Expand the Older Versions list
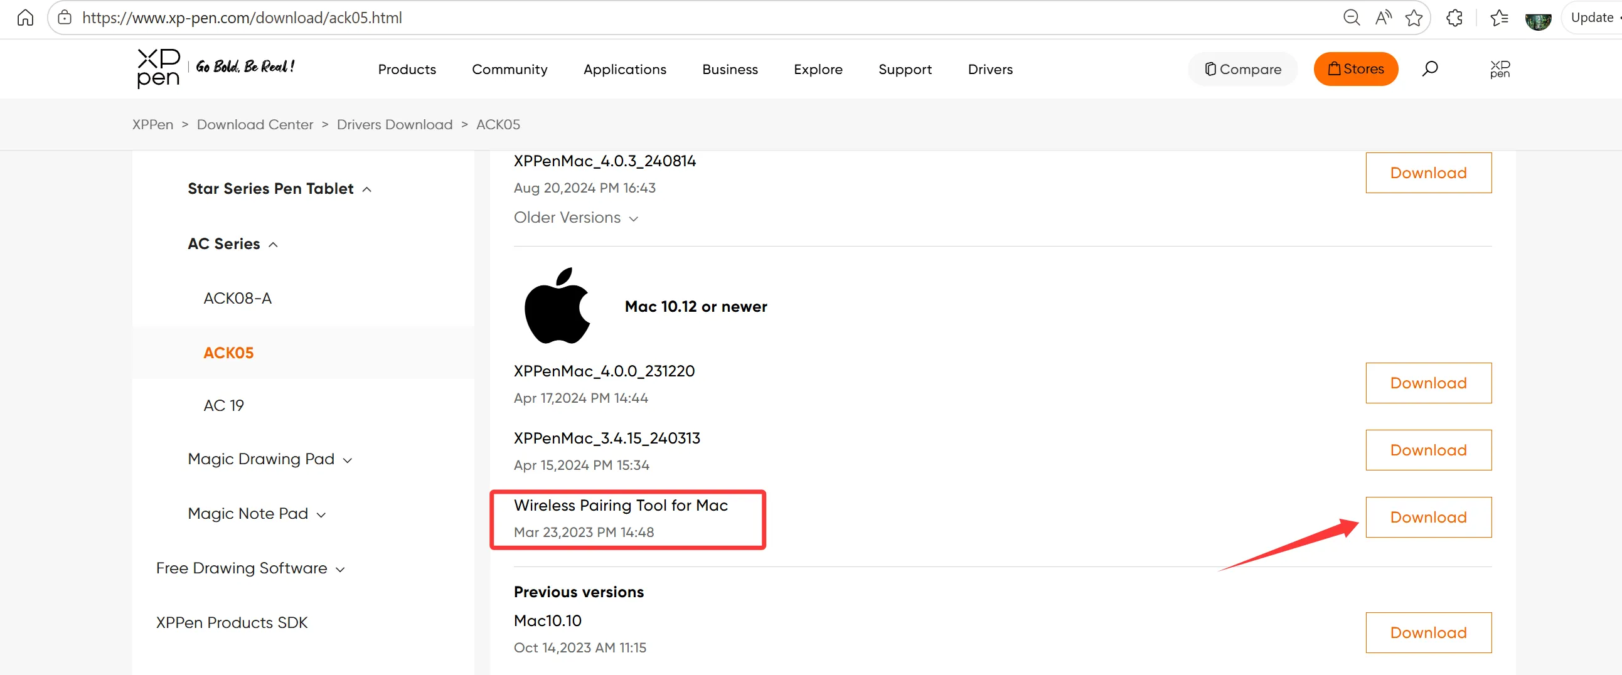This screenshot has width=1622, height=675. tap(576, 218)
